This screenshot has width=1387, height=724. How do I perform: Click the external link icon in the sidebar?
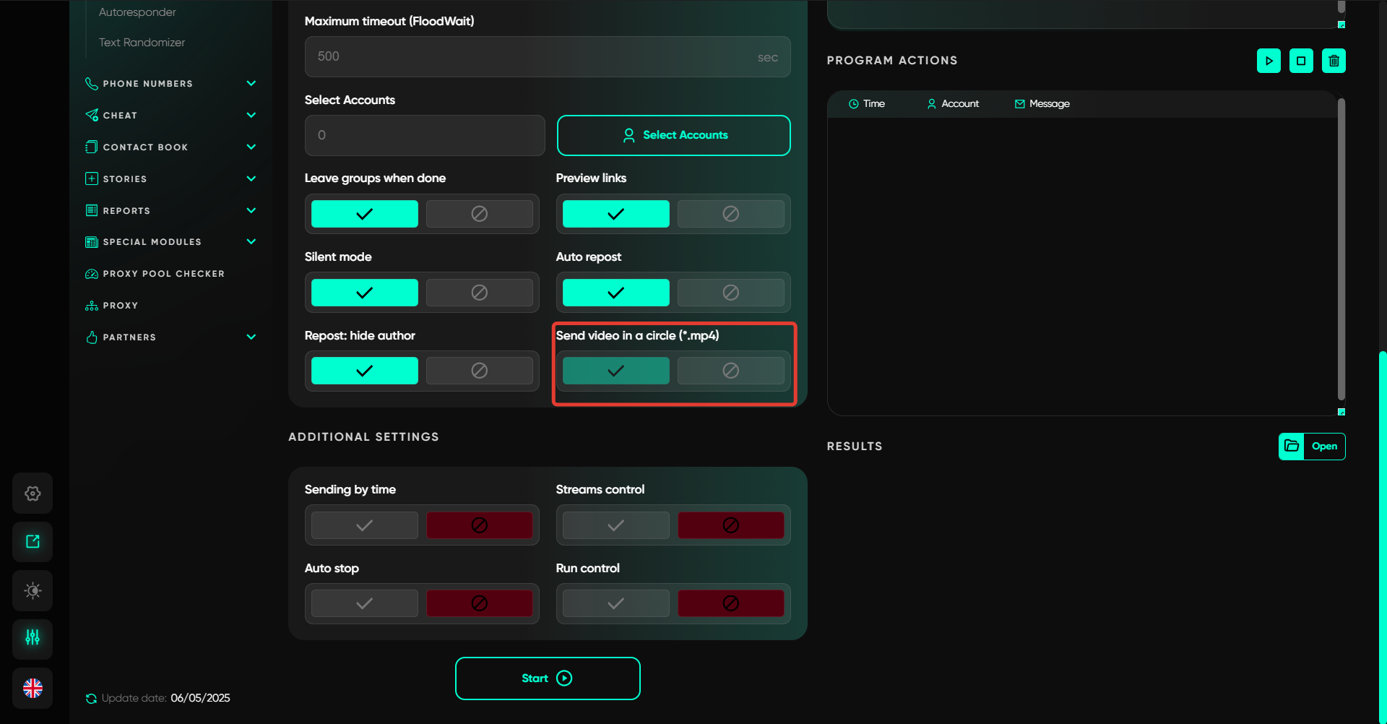click(x=33, y=542)
